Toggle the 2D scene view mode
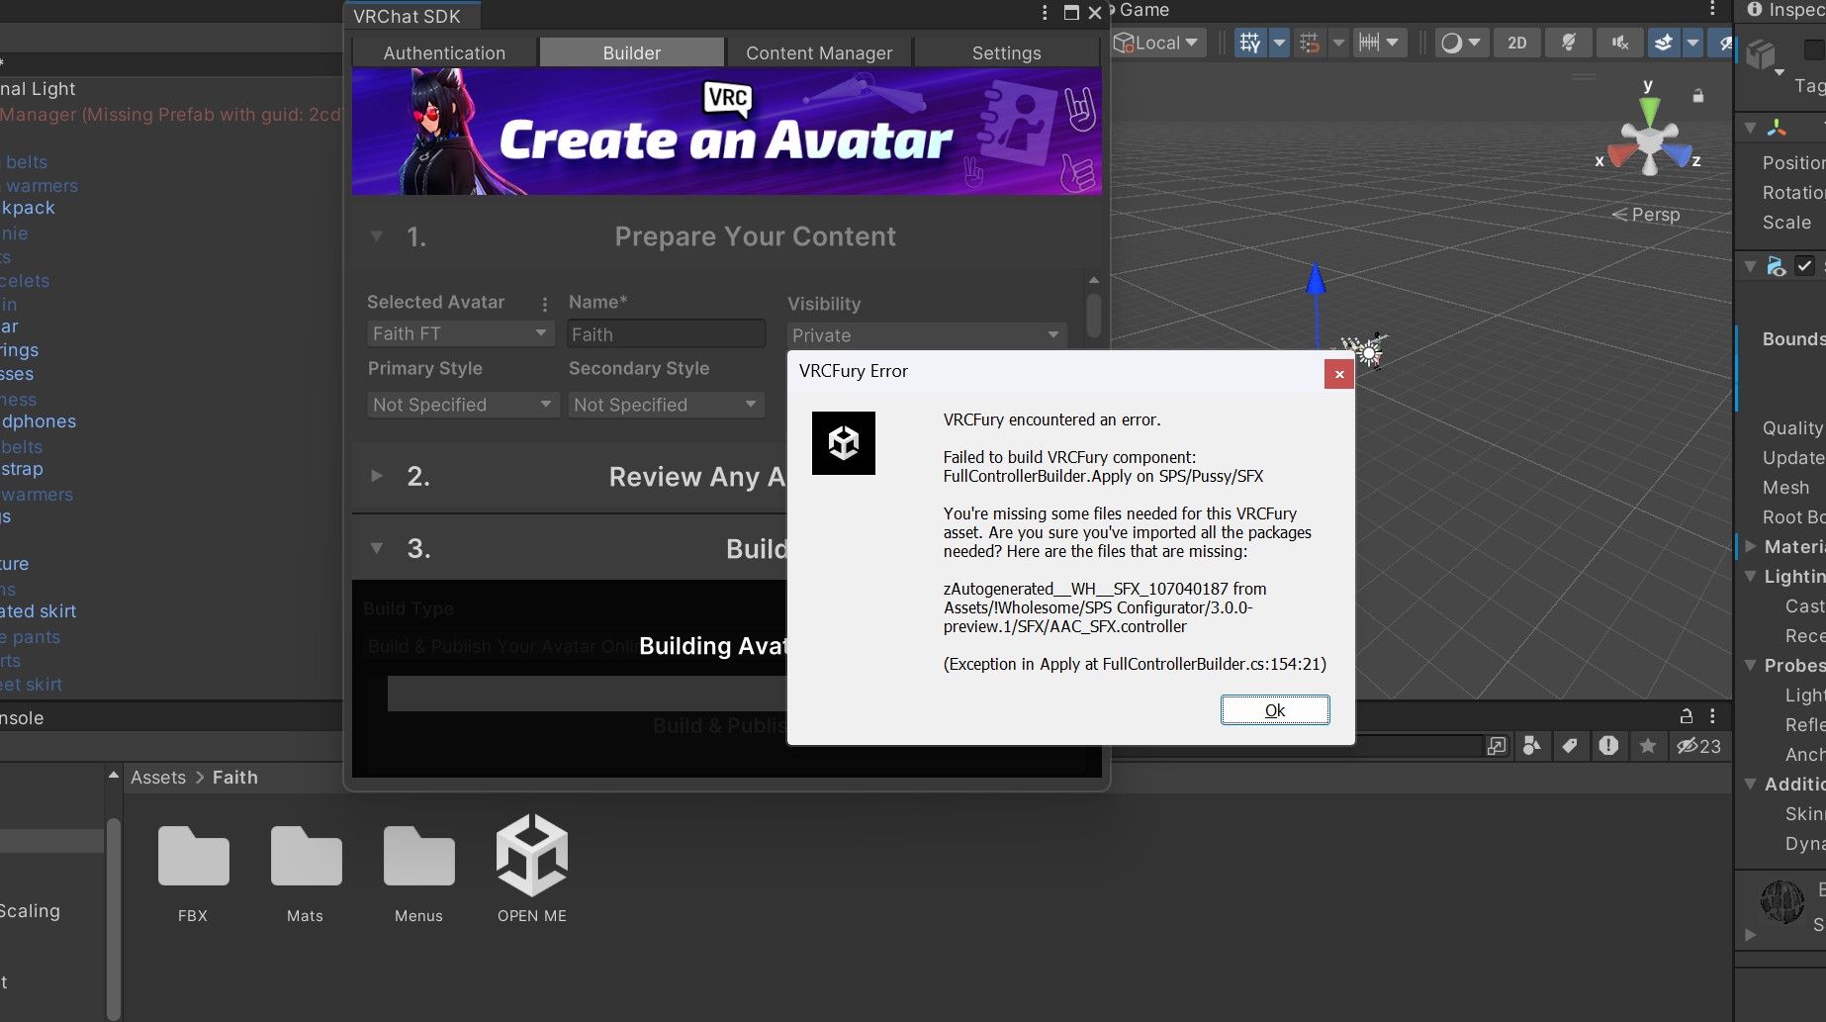1826x1022 pixels. click(1517, 43)
